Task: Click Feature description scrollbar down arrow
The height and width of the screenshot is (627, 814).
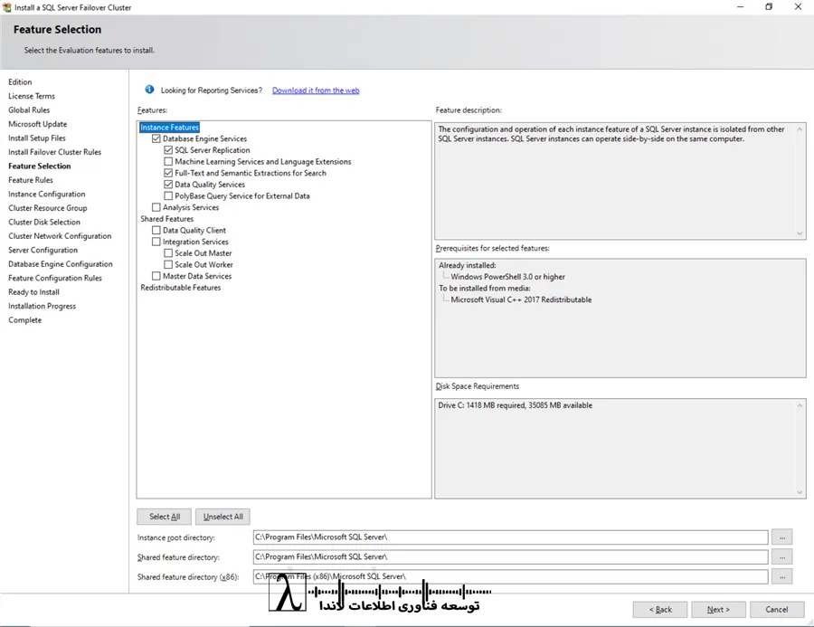Action: point(800,233)
